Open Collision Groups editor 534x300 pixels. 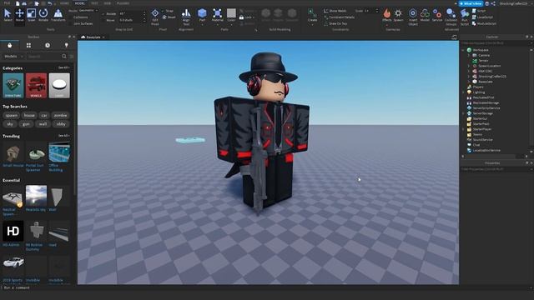pyautogui.click(x=451, y=17)
